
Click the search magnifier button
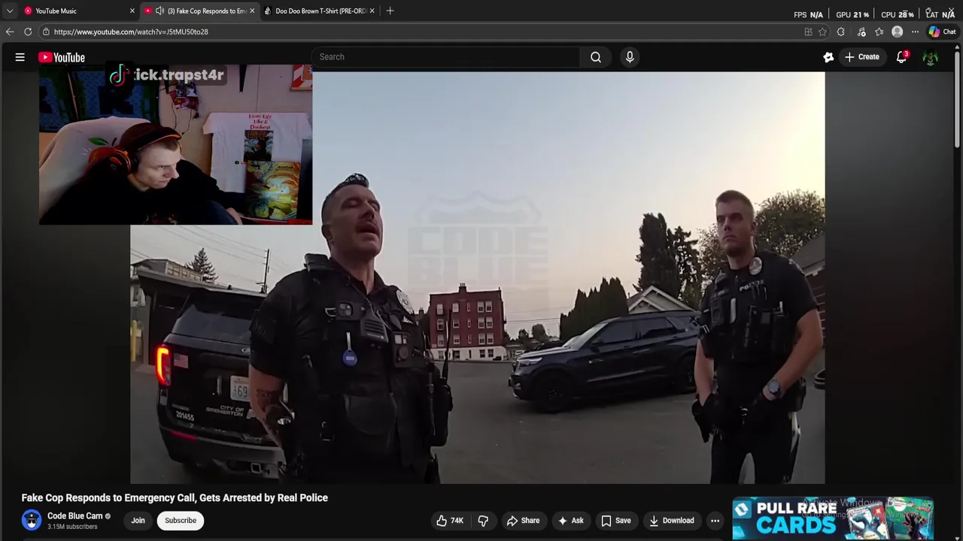coord(596,57)
